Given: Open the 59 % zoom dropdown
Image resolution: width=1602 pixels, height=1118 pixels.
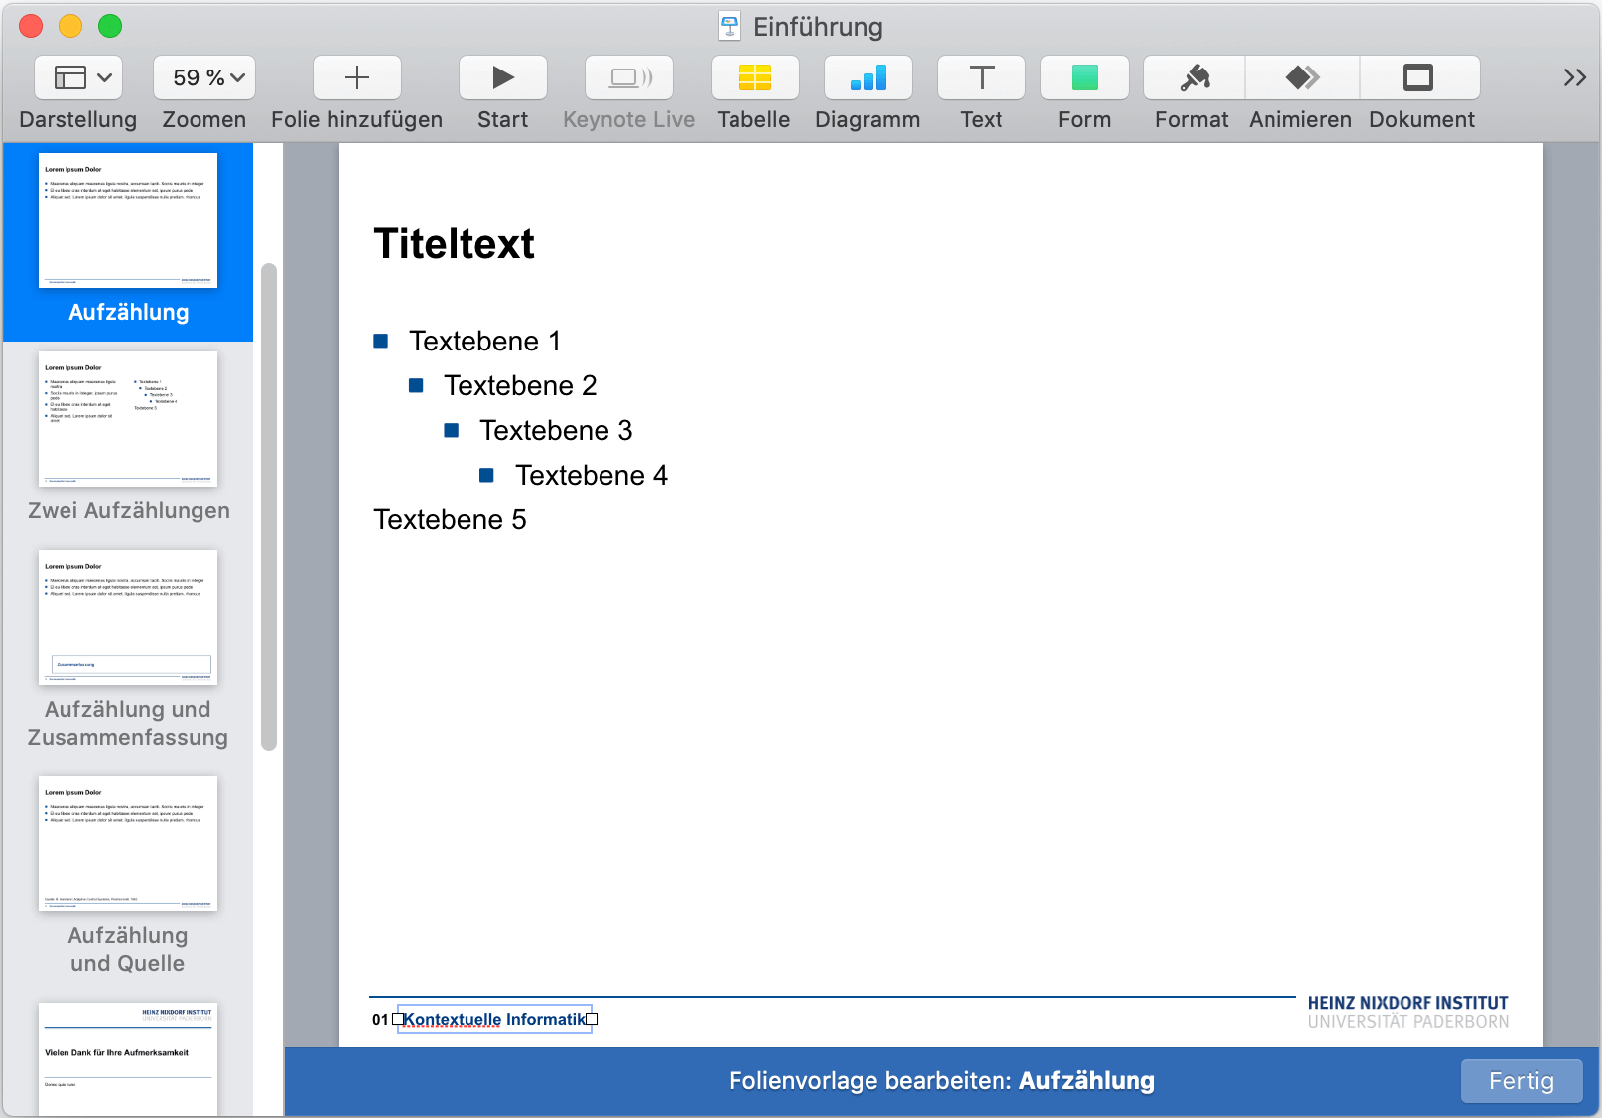Looking at the screenshot, I should pos(204,77).
